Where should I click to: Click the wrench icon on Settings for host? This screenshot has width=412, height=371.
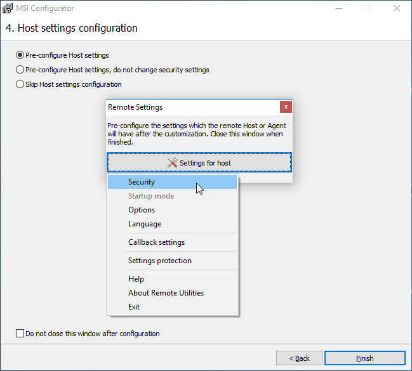(173, 163)
